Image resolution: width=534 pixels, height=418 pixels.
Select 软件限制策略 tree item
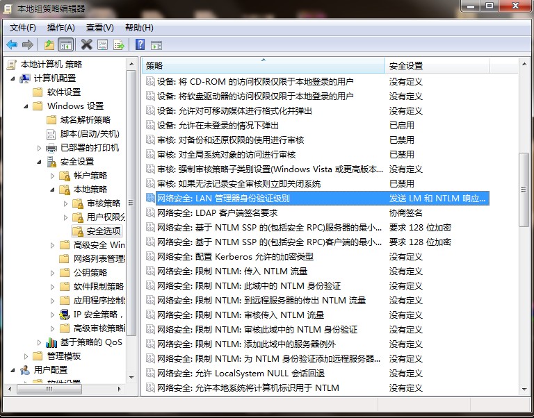[x=99, y=287]
